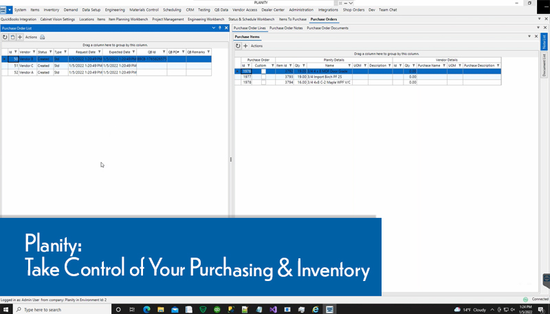Toggle Custom checkbox for item 1976
The height and width of the screenshot is (314, 550).
coord(263,71)
